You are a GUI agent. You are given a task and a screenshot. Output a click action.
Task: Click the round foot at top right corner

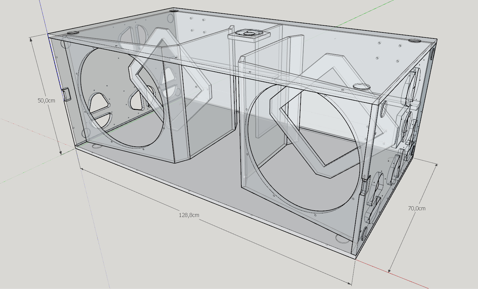[x=415, y=41]
